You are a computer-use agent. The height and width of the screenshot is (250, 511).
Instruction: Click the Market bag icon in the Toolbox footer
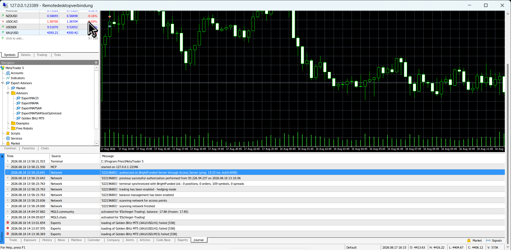469,240
